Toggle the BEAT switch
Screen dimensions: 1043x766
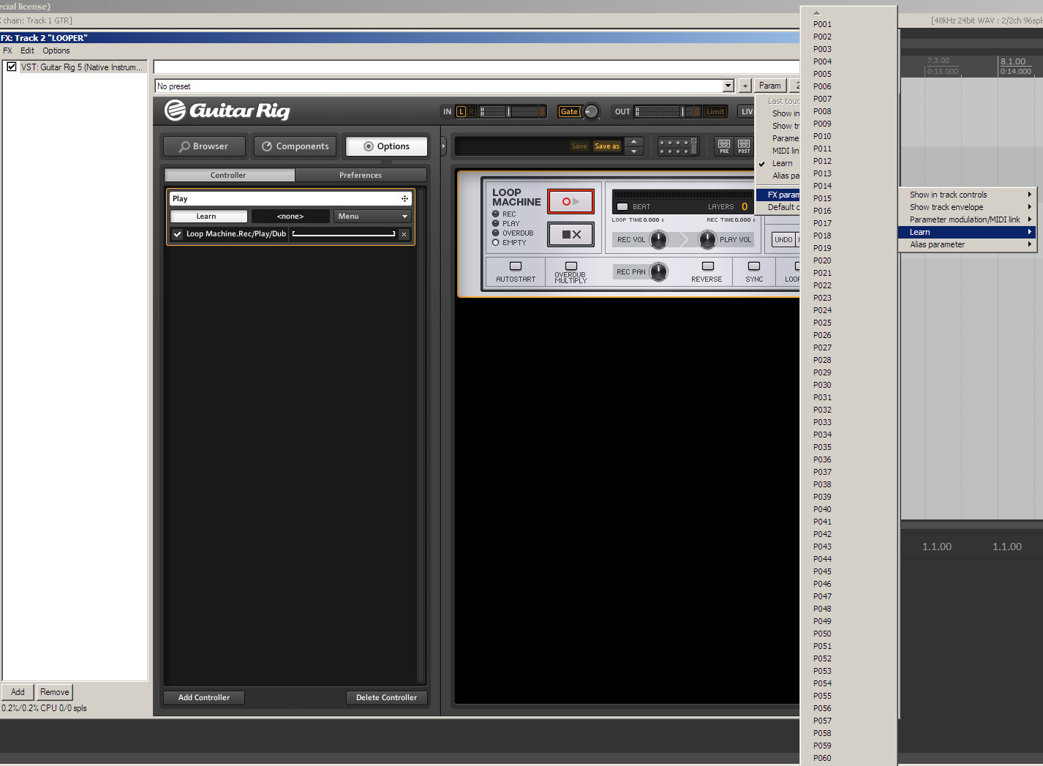coord(622,206)
